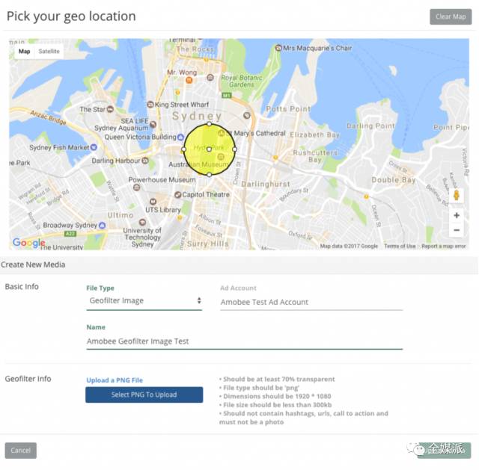The height and width of the screenshot is (470, 479).
Task: Click Mrs Macquarie's Chair marker icon
Action: coord(278,48)
